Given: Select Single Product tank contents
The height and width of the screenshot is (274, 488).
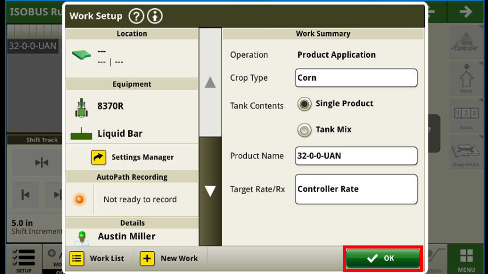Looking at the screenshot, I should [x=304, y=104].
